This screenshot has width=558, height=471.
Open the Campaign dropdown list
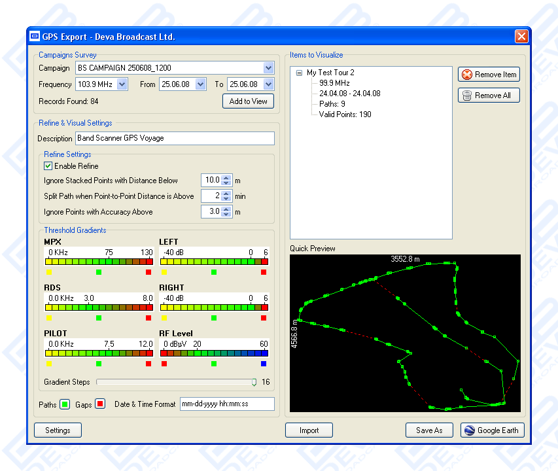268,68
